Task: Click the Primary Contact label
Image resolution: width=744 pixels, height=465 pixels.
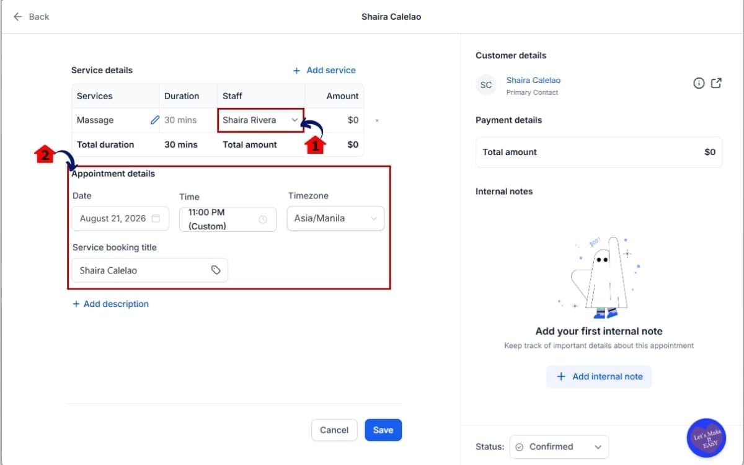Action: pyautogui.click(x=532, y=92)
